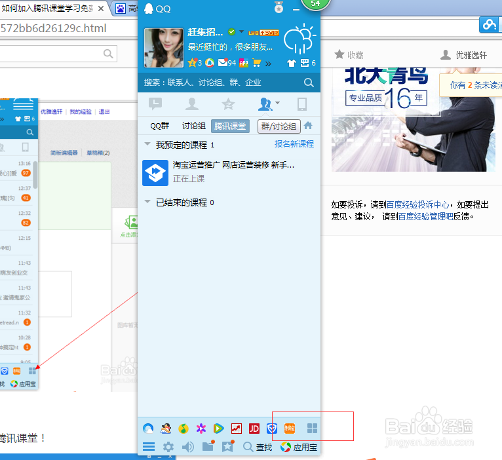Select the 讨论组 sub-tab
This screenshot has width=502, height=460.
pos(194,126)
